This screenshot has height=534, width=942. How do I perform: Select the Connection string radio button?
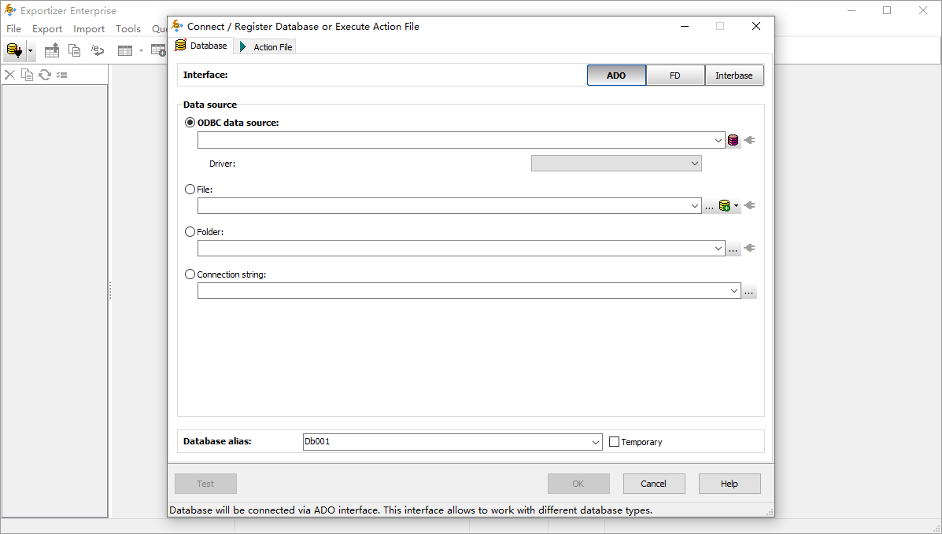point(190,274)
